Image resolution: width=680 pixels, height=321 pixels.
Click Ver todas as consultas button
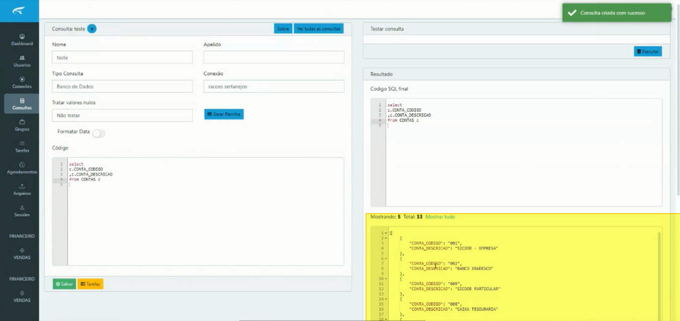(x=319, y=29)
